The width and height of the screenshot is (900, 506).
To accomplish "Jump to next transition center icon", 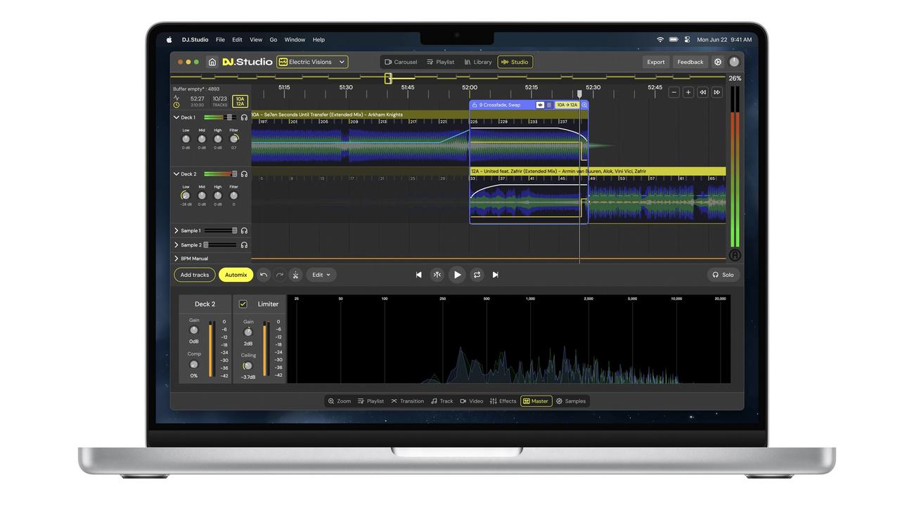I will [x=437, y=275].
